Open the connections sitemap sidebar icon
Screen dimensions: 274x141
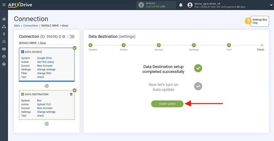click(x=4, y=27)
